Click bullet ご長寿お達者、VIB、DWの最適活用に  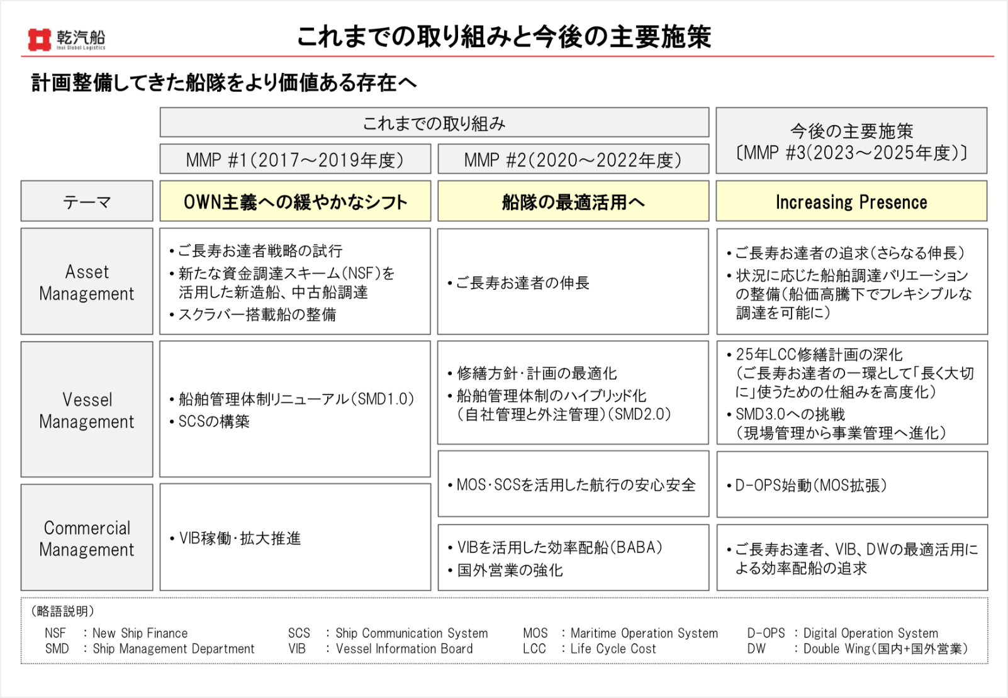click(852, 550)
